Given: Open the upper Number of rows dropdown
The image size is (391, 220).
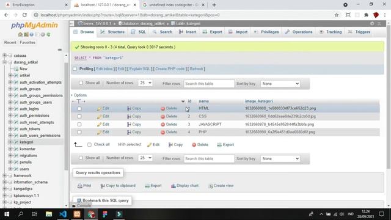Looking at the screenshot, I should 145,83.
